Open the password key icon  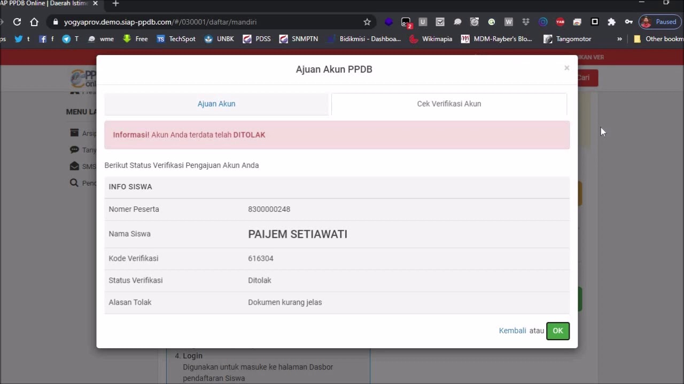628,22
